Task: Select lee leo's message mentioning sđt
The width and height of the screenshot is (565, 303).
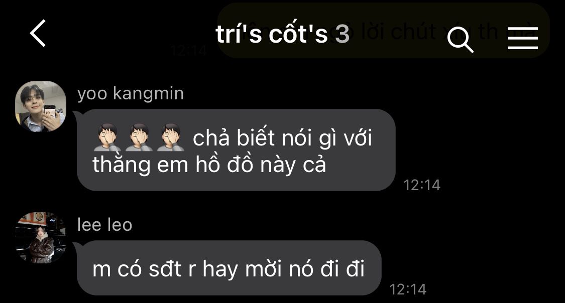Action: [229, 268]
